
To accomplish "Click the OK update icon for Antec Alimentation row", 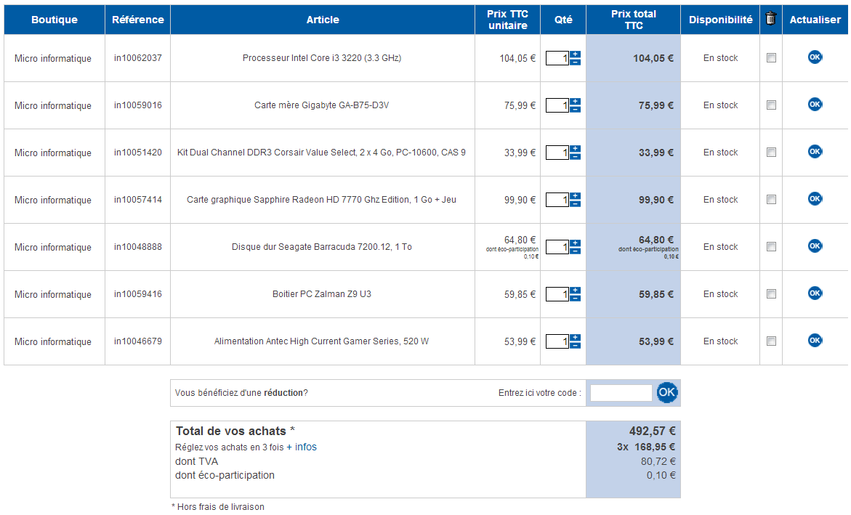I will 815,340.
